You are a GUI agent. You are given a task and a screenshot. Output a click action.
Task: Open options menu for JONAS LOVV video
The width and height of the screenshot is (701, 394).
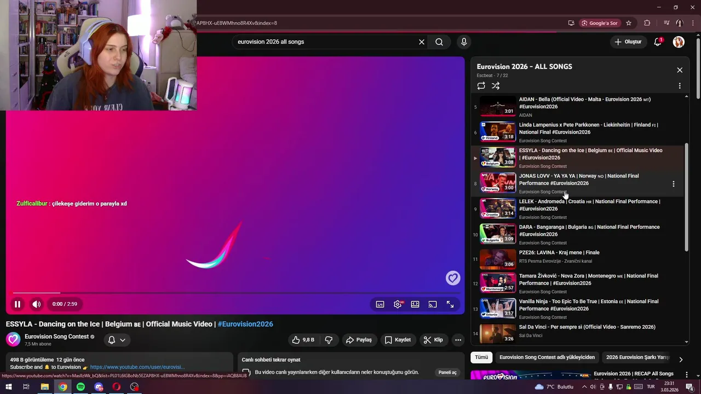pos(674,184)
